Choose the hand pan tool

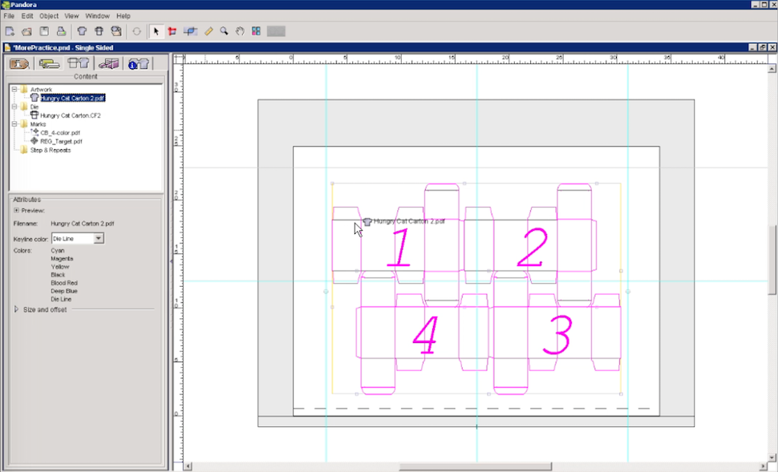tap(240, 31)
